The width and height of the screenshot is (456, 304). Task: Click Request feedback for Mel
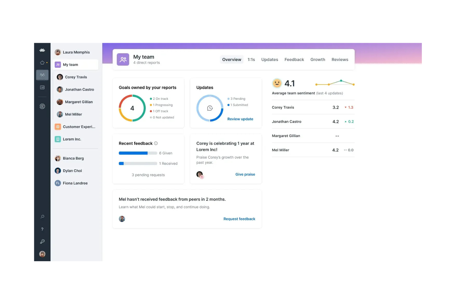tap(239, 219)
